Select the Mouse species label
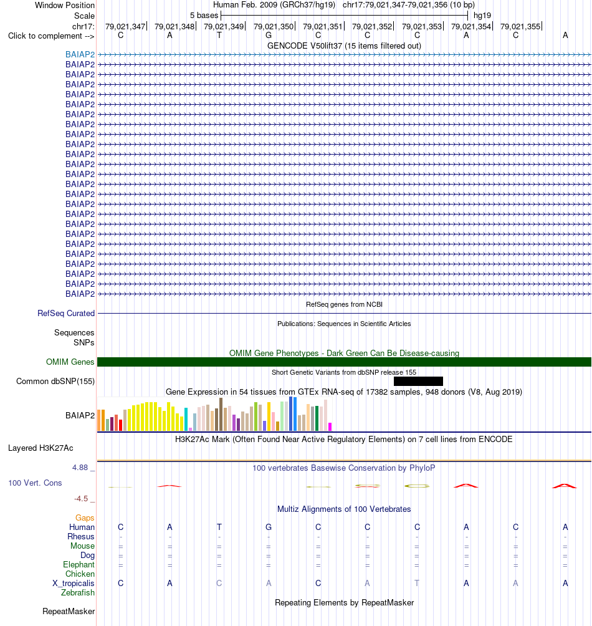The height and width of the screenshot is (626, 592). pos(83,546)
